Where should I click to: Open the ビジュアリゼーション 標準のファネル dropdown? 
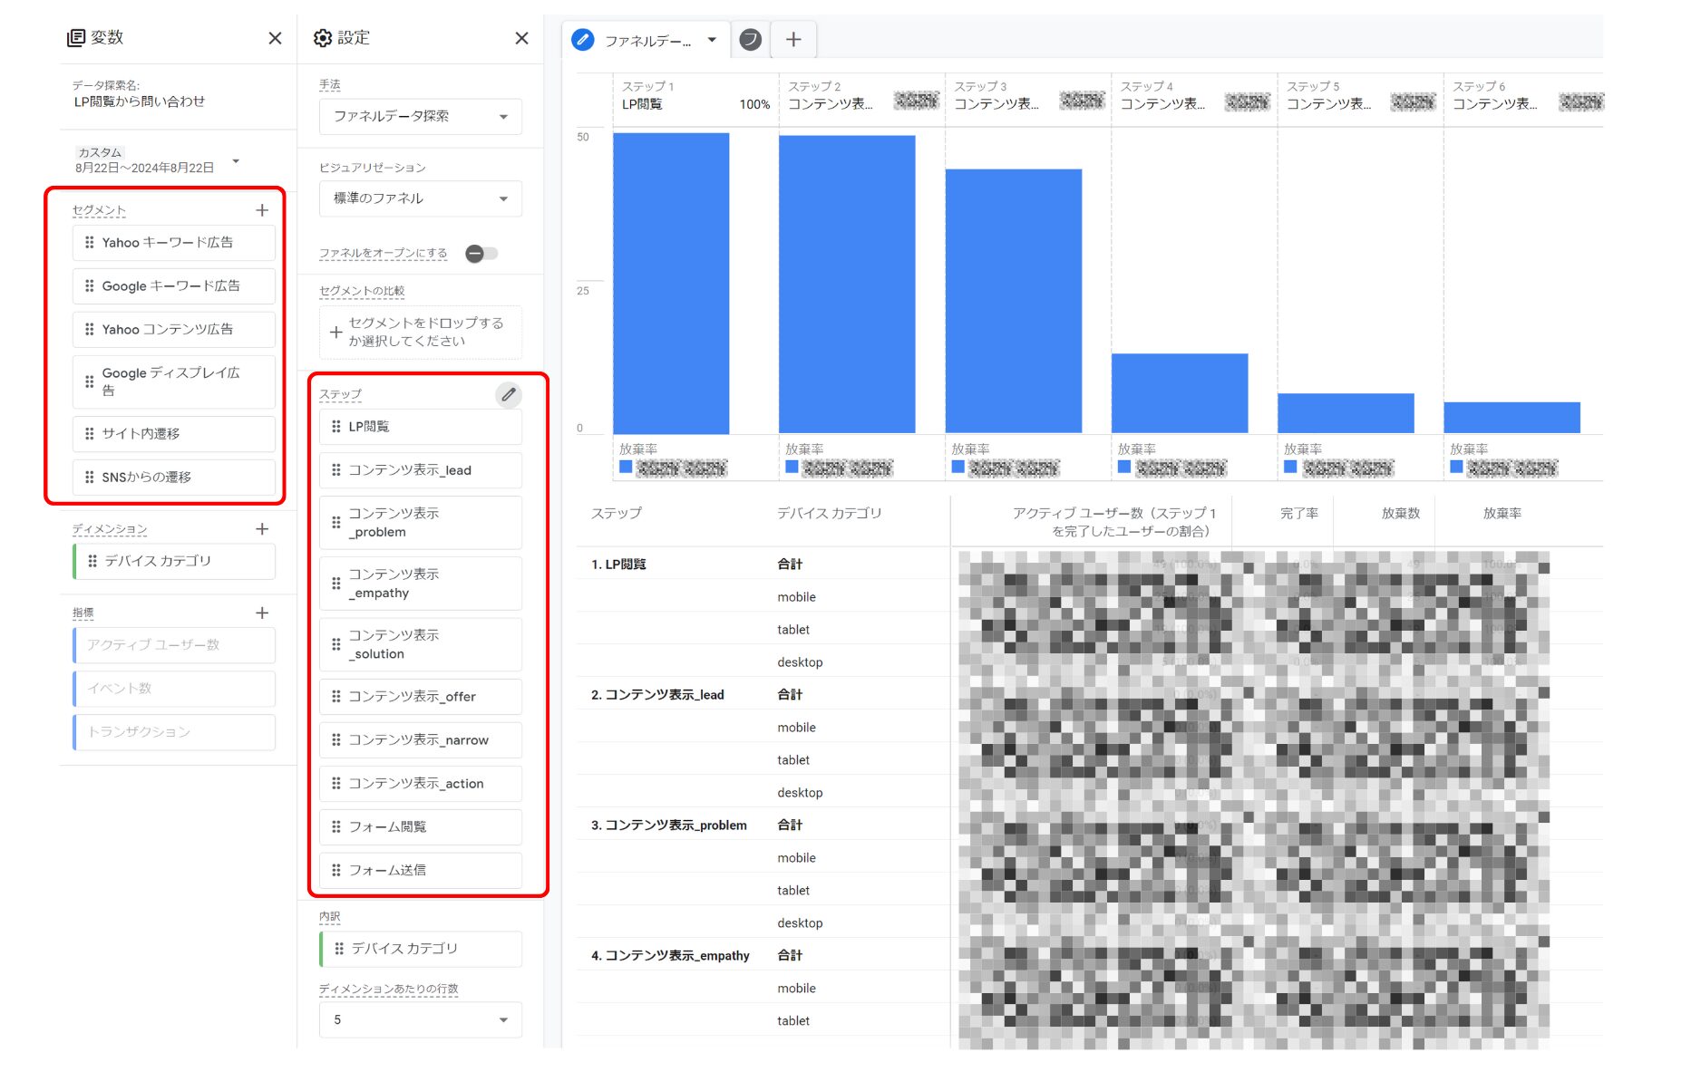[421, 198]
